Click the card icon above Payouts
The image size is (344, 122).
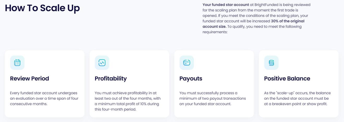187,63
